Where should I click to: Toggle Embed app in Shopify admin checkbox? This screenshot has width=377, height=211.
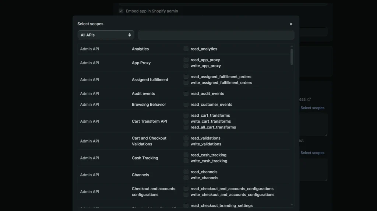point(121,11)
